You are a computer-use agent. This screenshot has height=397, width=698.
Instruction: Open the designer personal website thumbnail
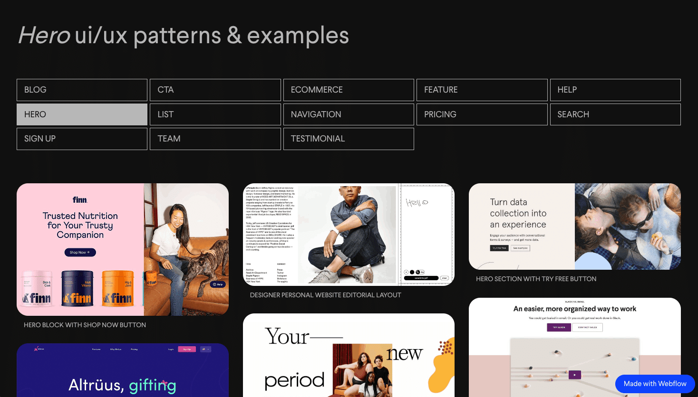pyautogui.click(x=349, y=235)
